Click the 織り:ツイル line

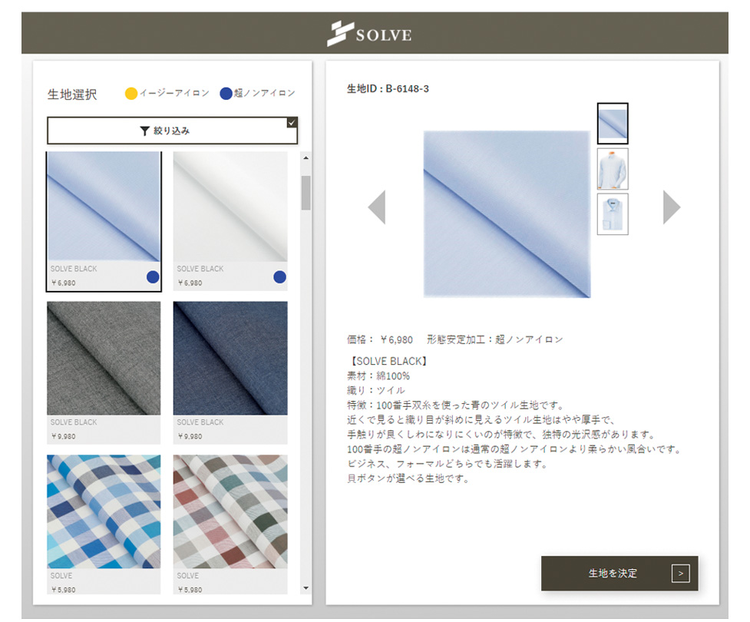[376, 390]
